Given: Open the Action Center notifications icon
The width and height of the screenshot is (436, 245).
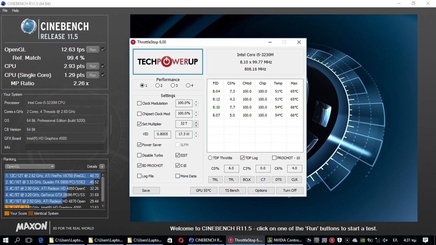Looking at the screenshot, I should (x=425, y=240).
